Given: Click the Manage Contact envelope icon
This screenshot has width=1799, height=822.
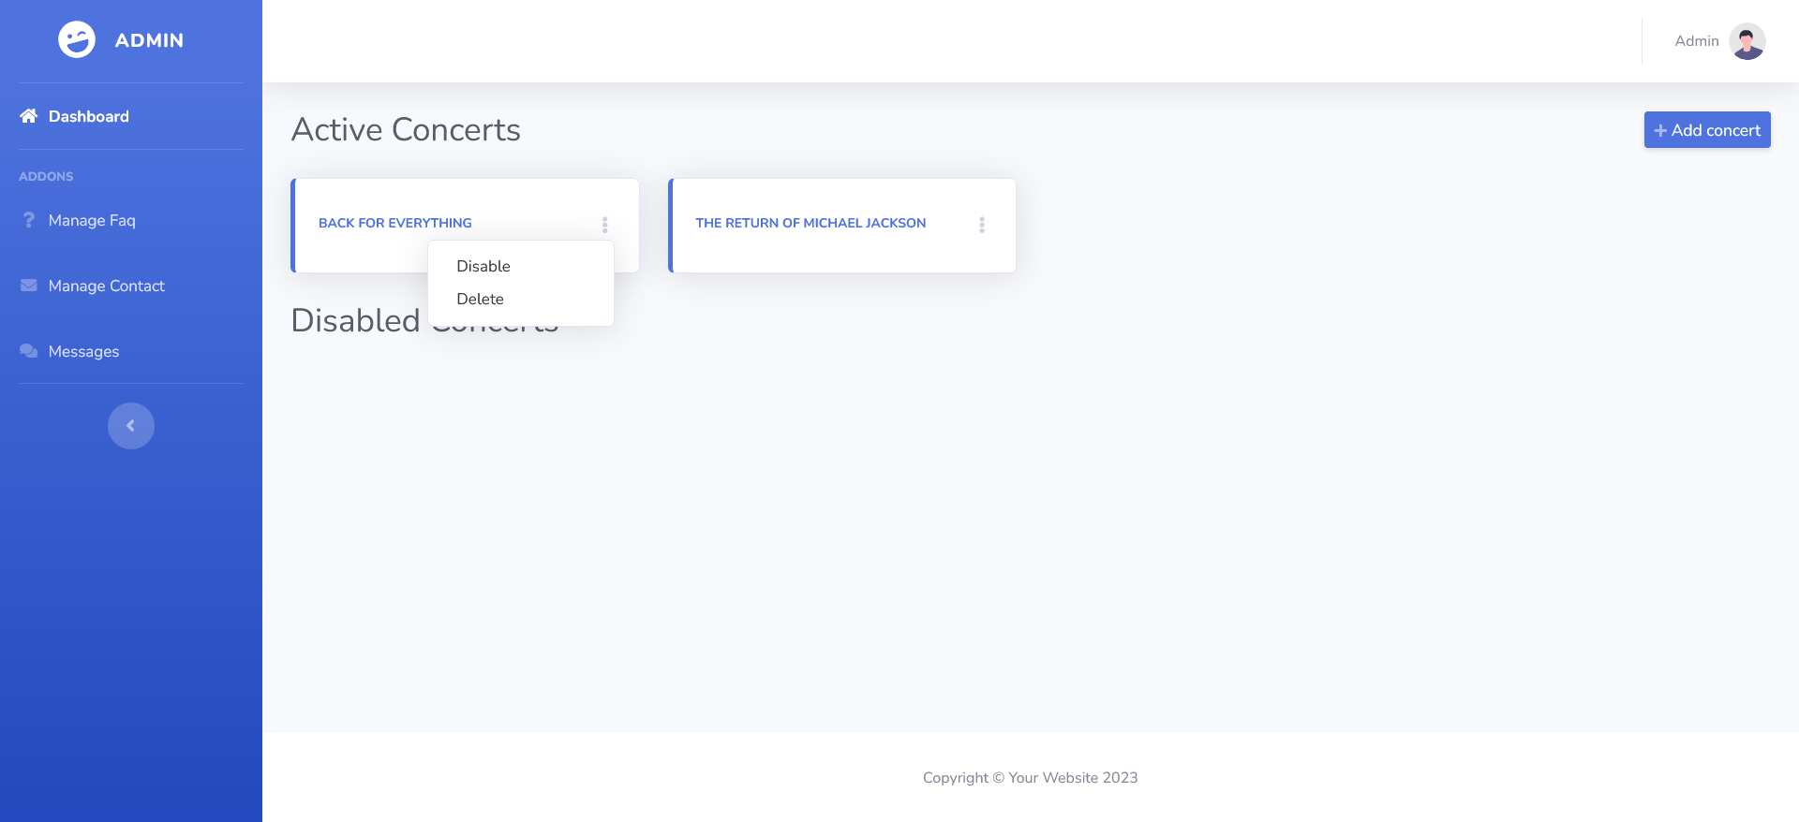Looking at the screenshot, I should [x=29, y=286].
